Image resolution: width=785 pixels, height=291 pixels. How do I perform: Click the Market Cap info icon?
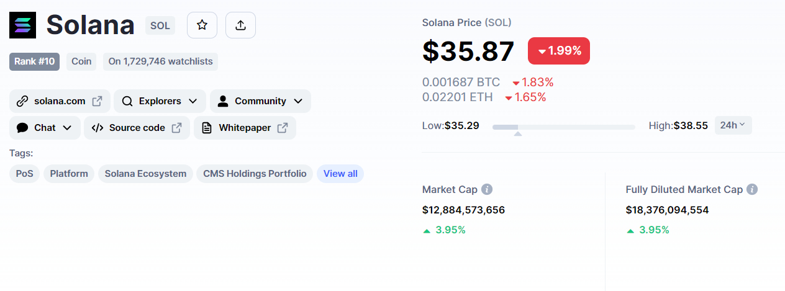tap(488, 189)
